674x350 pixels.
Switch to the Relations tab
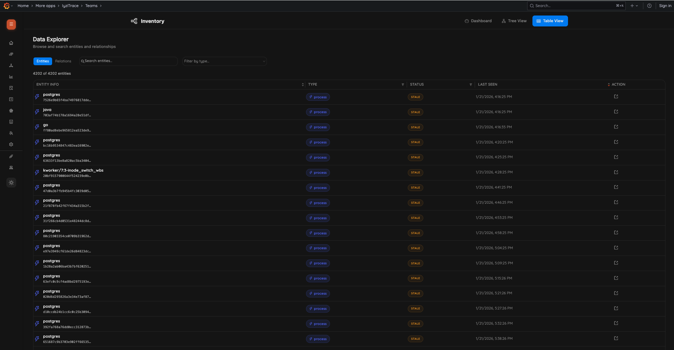(63, 61)
